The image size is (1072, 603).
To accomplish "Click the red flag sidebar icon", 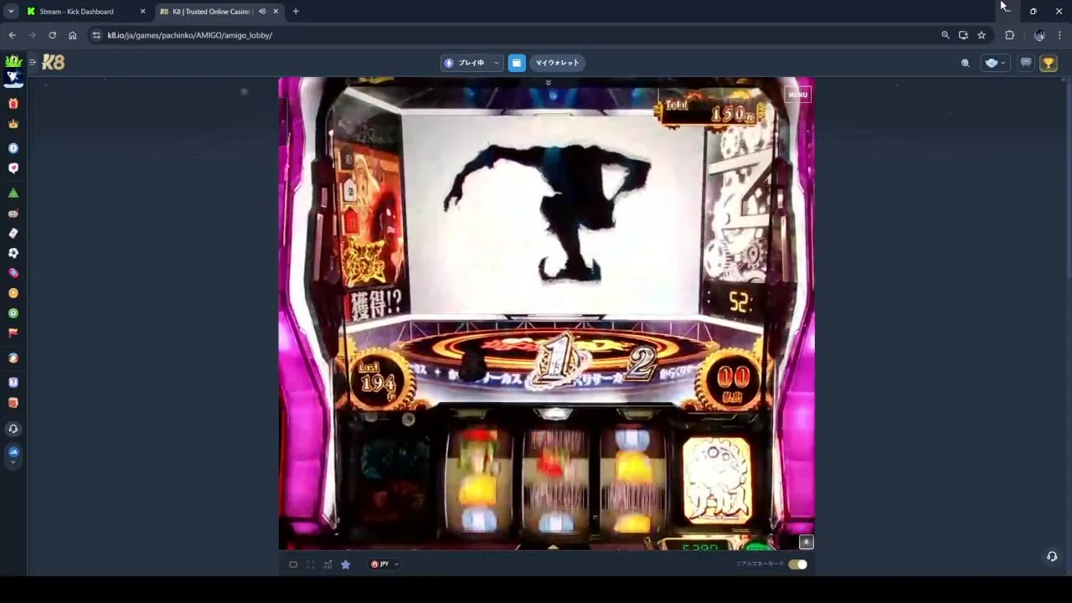I will 13,332.
